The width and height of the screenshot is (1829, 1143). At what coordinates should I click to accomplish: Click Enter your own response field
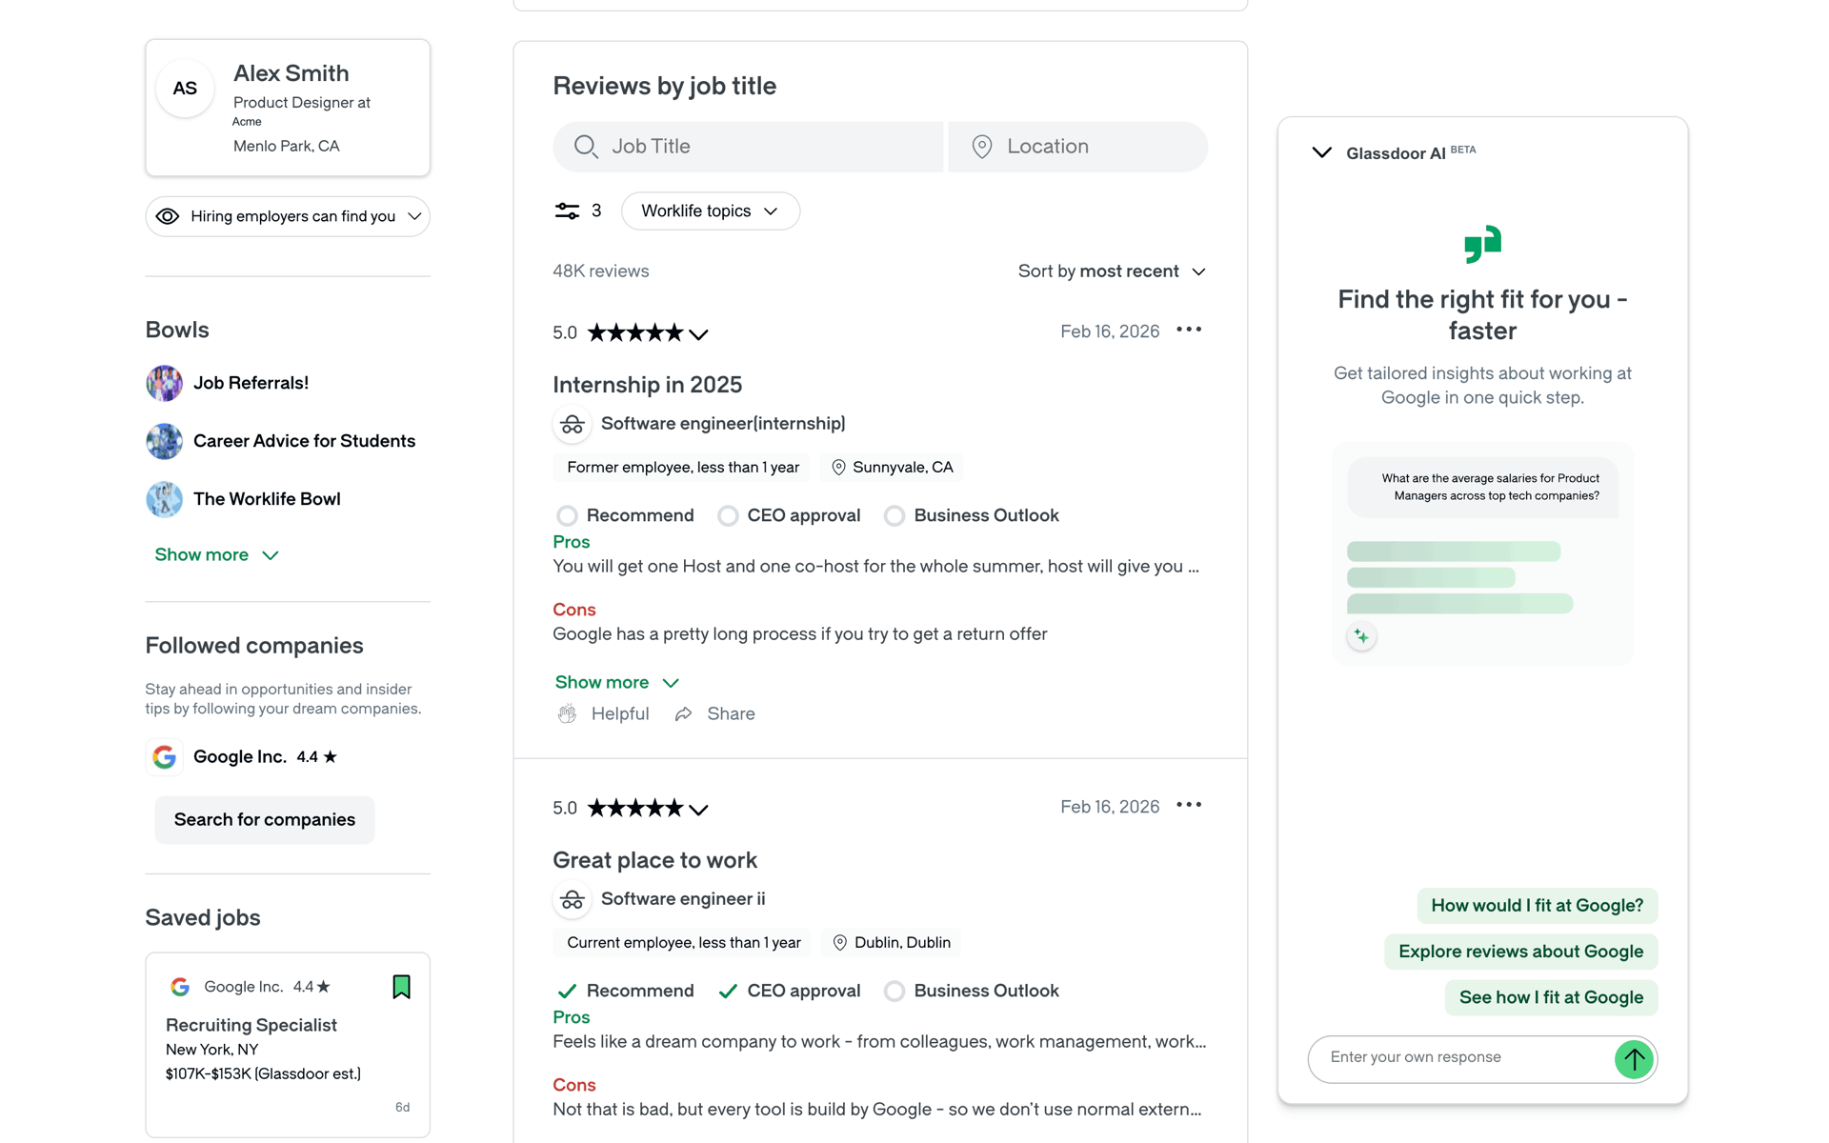pyautogui.click(x=1462, y=1058)
